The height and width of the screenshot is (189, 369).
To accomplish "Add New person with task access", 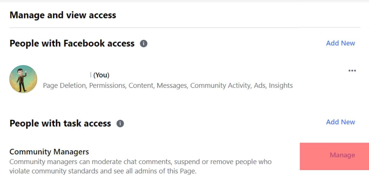I will 340,122.
